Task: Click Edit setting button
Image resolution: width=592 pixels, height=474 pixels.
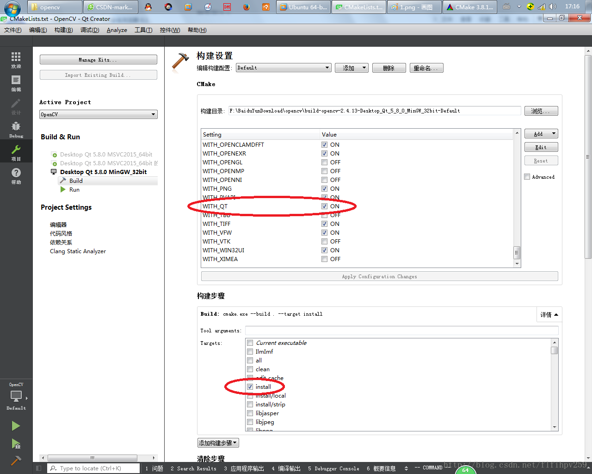Action: click(x=541, y=147)
